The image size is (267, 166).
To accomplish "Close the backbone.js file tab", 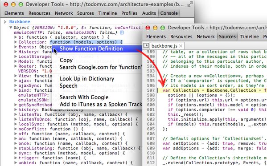I will click(x=181, y=46).
